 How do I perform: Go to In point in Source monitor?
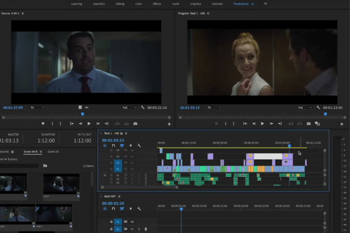click(x=72, y=124)
